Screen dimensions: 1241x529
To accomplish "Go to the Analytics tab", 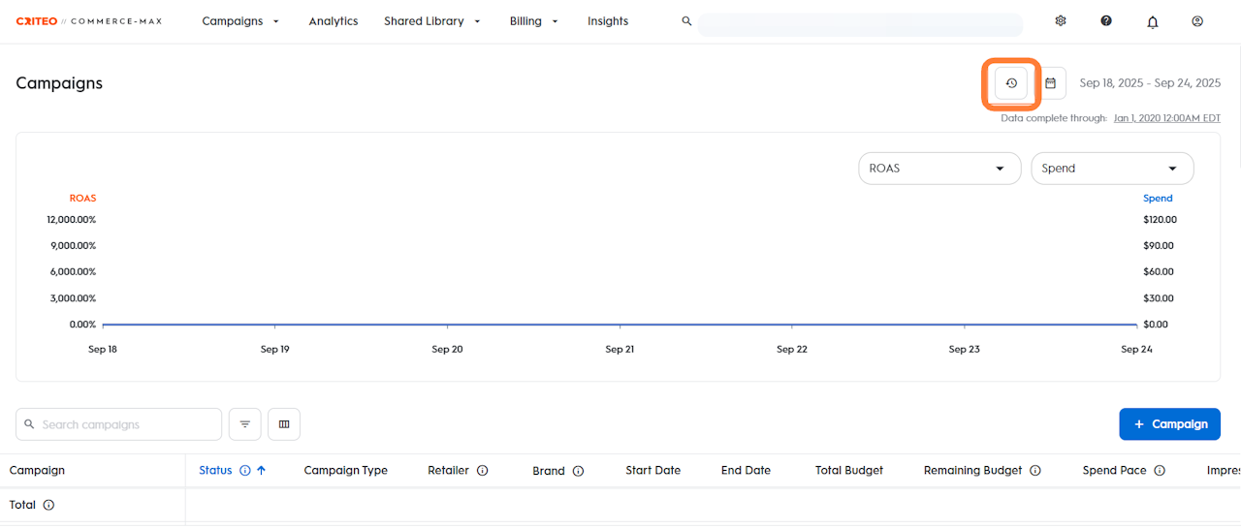I will point(334,21).
